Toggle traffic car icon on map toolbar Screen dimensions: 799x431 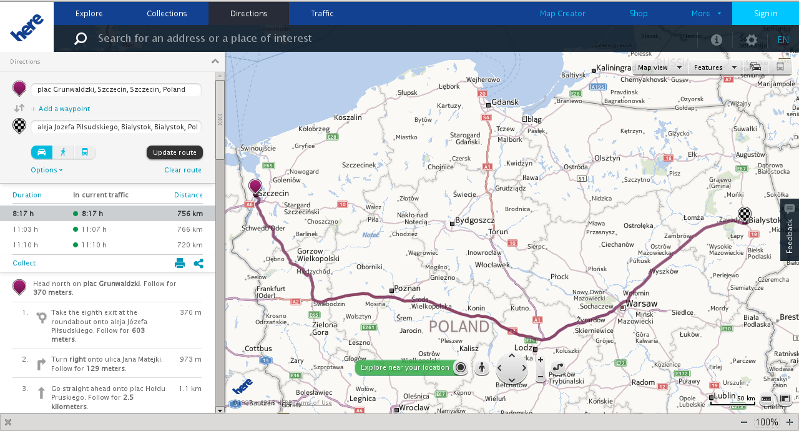(755, 67)
